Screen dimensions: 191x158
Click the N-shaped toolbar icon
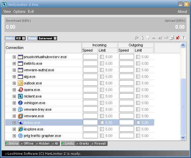coord(160,38)
